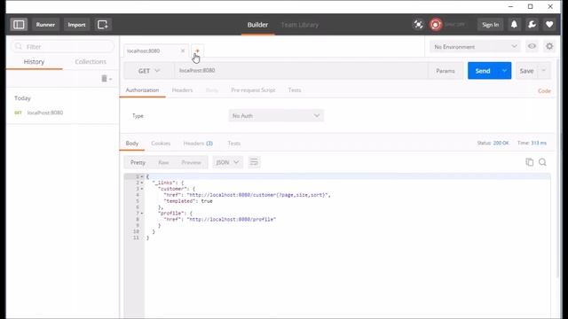Viewport: 568px width, 319px height.
Task: Open the Send button dropdown arrow
Action: coord(504,71)
